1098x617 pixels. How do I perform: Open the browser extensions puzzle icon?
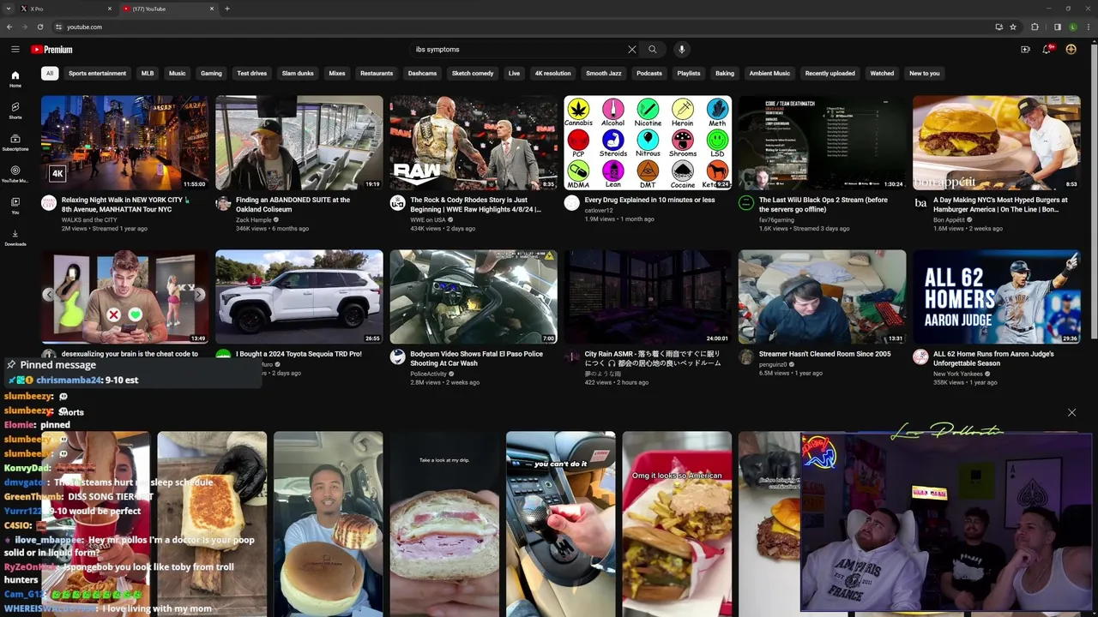point(1035,27)
